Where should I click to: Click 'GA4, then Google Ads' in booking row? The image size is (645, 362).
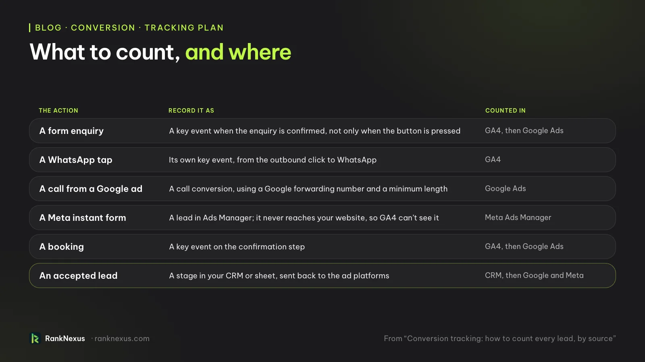click(524, 247)
